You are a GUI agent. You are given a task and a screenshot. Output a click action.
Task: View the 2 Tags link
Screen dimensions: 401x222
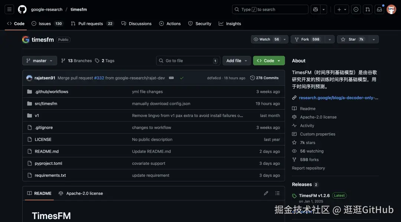(x=105, y=61)
